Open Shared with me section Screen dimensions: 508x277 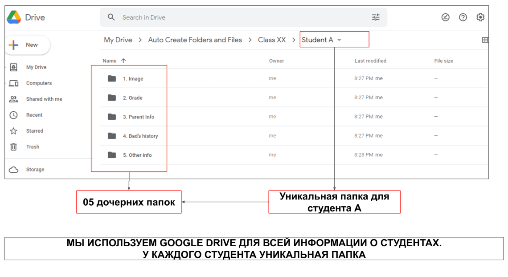tap(44, 99)
